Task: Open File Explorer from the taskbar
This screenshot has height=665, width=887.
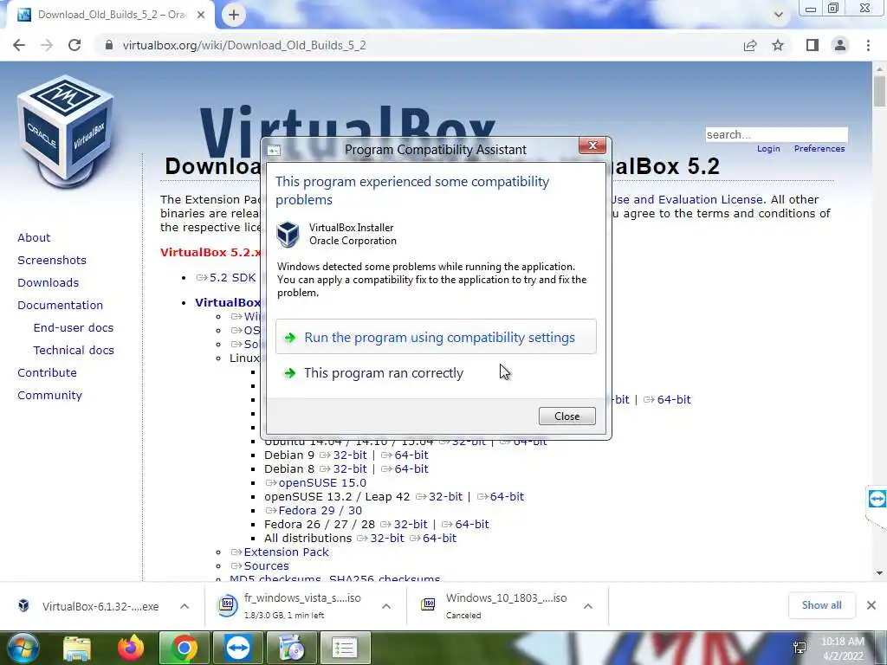Action: click(77, 648)
